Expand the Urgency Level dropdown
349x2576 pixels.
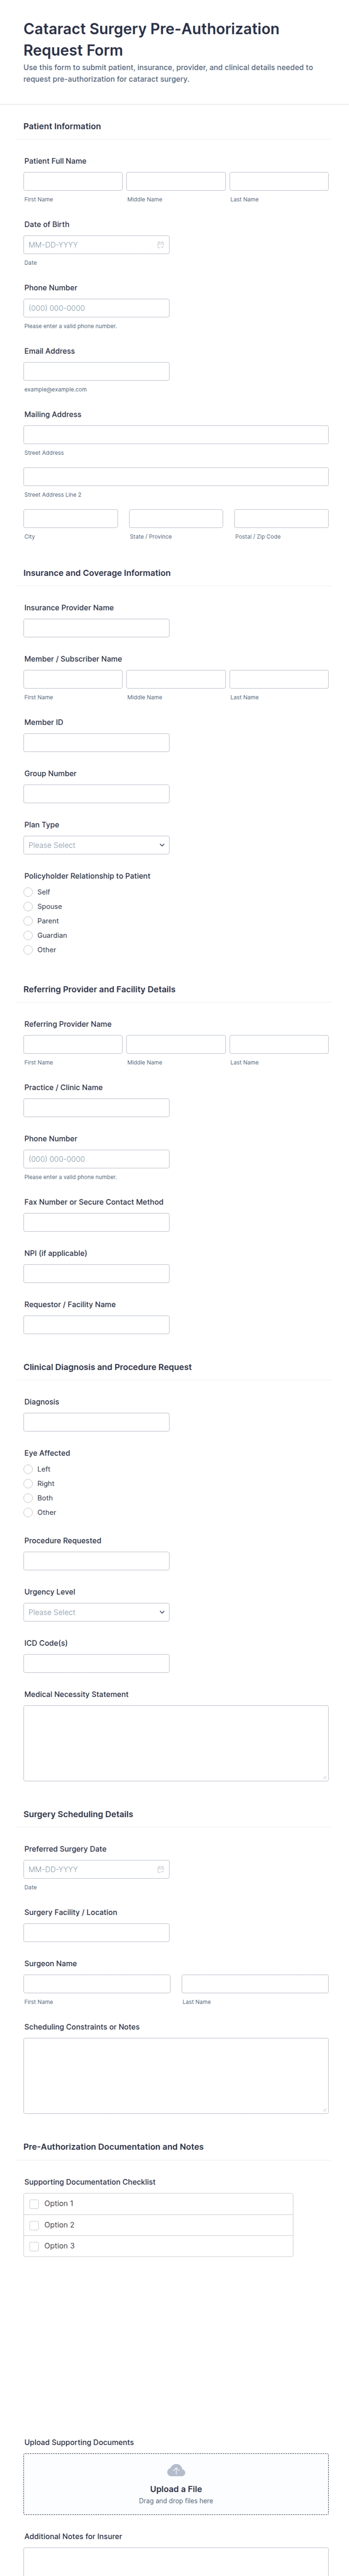click(x=96, y=1612)
